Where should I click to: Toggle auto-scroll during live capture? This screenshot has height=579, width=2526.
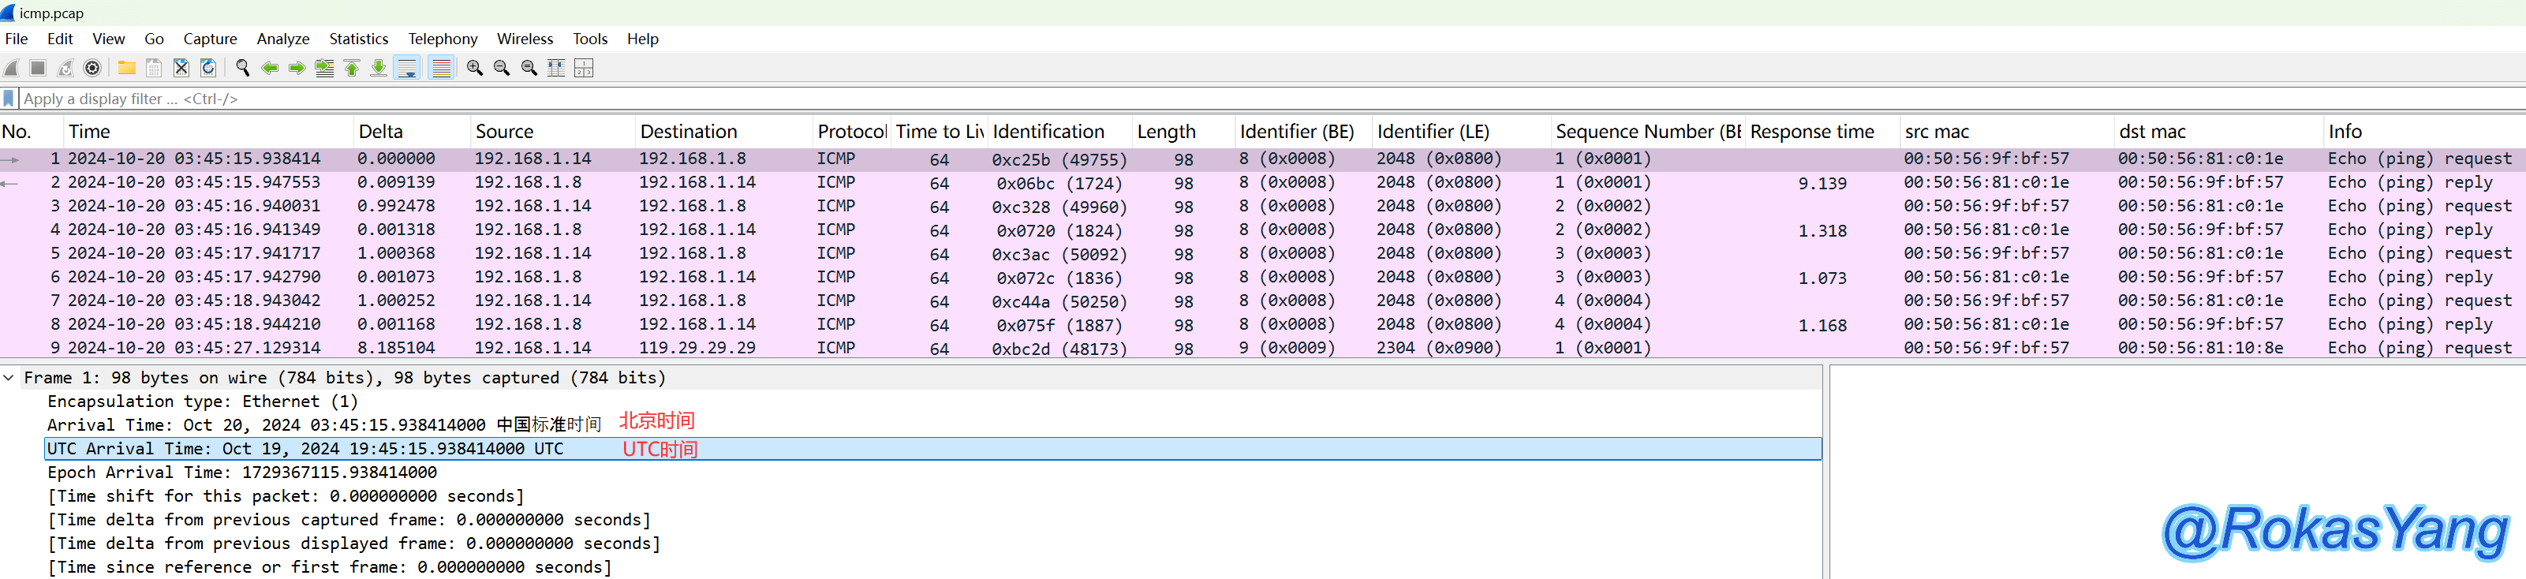click(x=407, y=68)
